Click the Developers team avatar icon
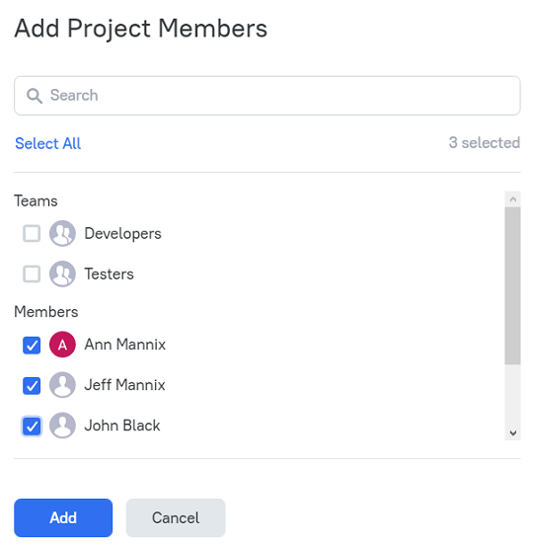533x547 pixels. [x=62, y=233]
